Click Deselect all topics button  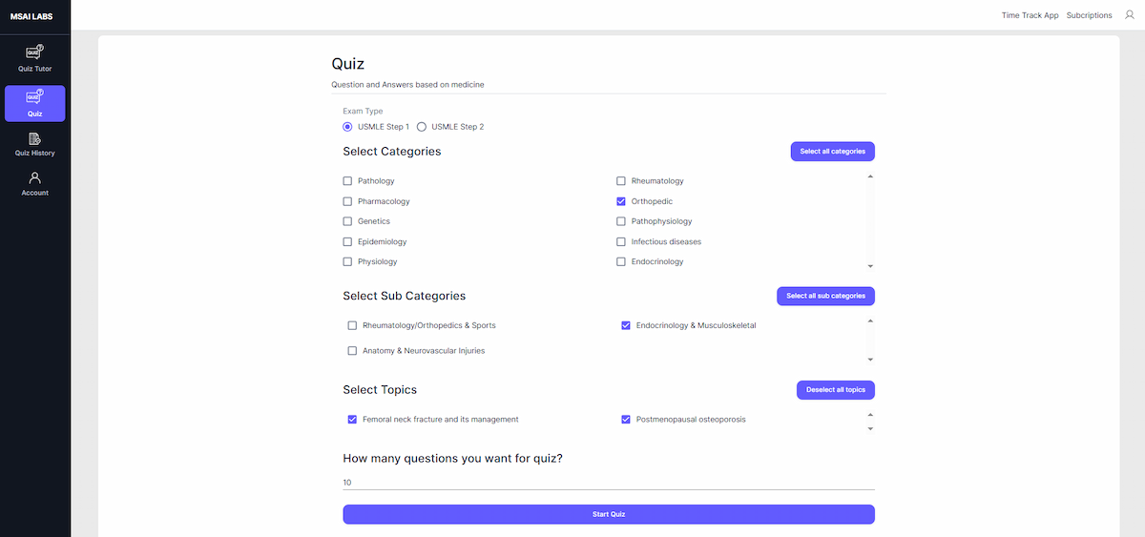coord(835,390)
